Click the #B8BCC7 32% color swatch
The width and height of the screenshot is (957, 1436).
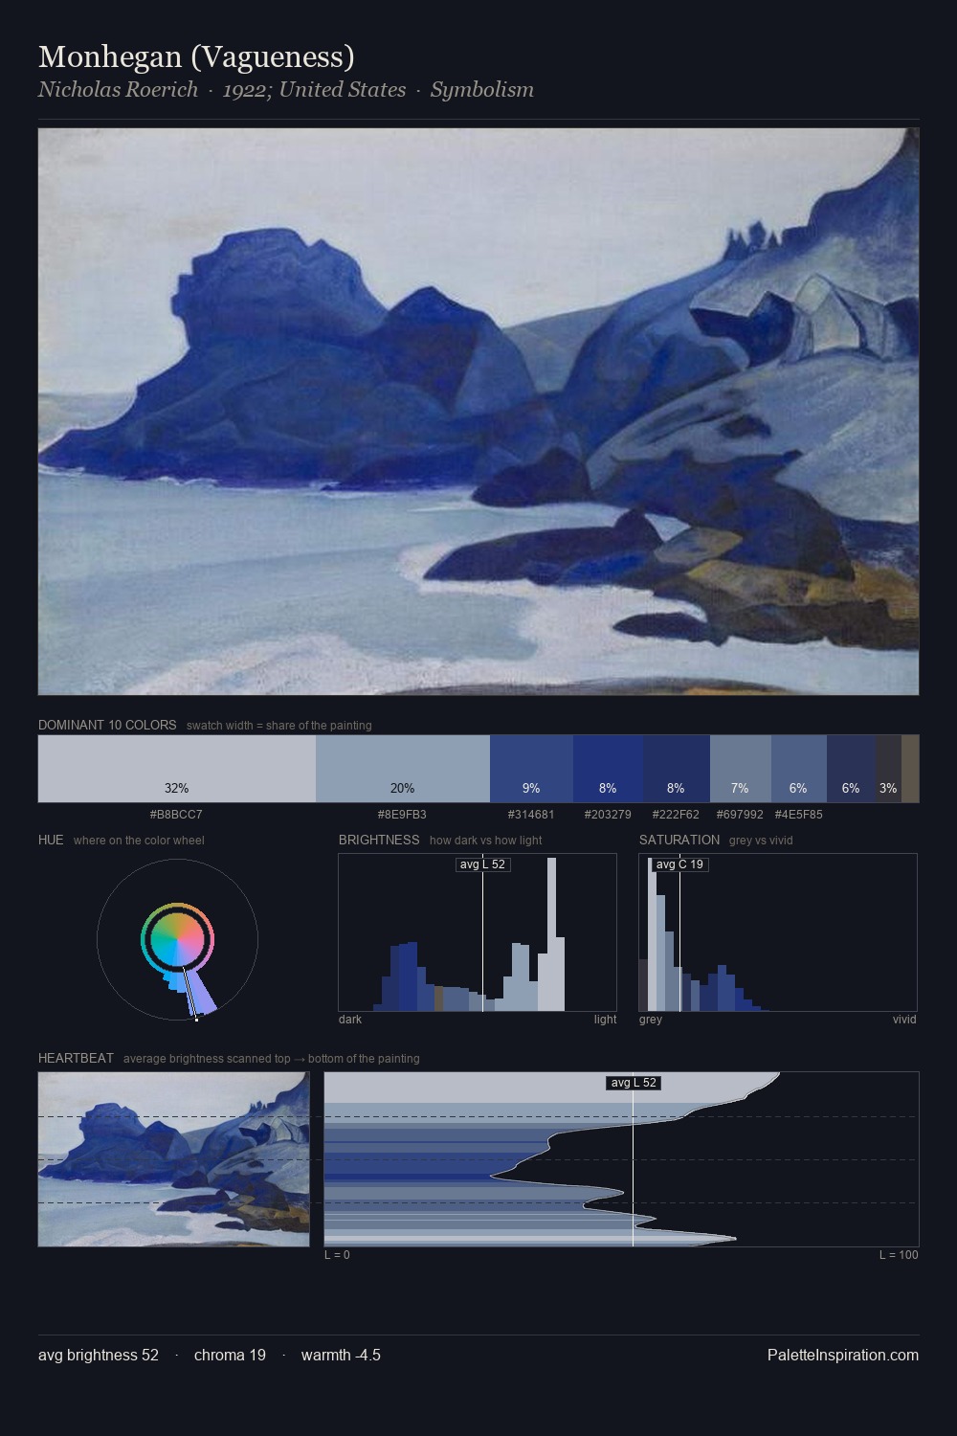point(177,768)
